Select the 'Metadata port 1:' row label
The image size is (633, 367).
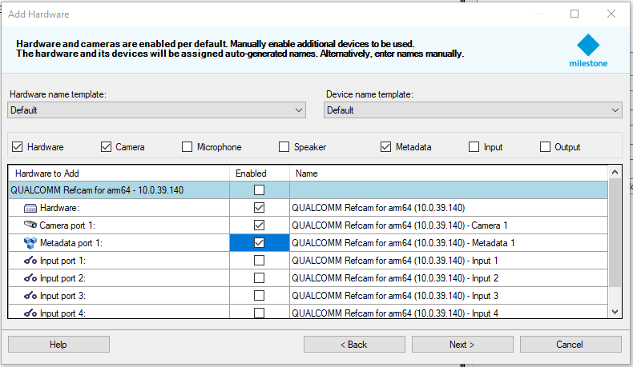click(71, 243)
